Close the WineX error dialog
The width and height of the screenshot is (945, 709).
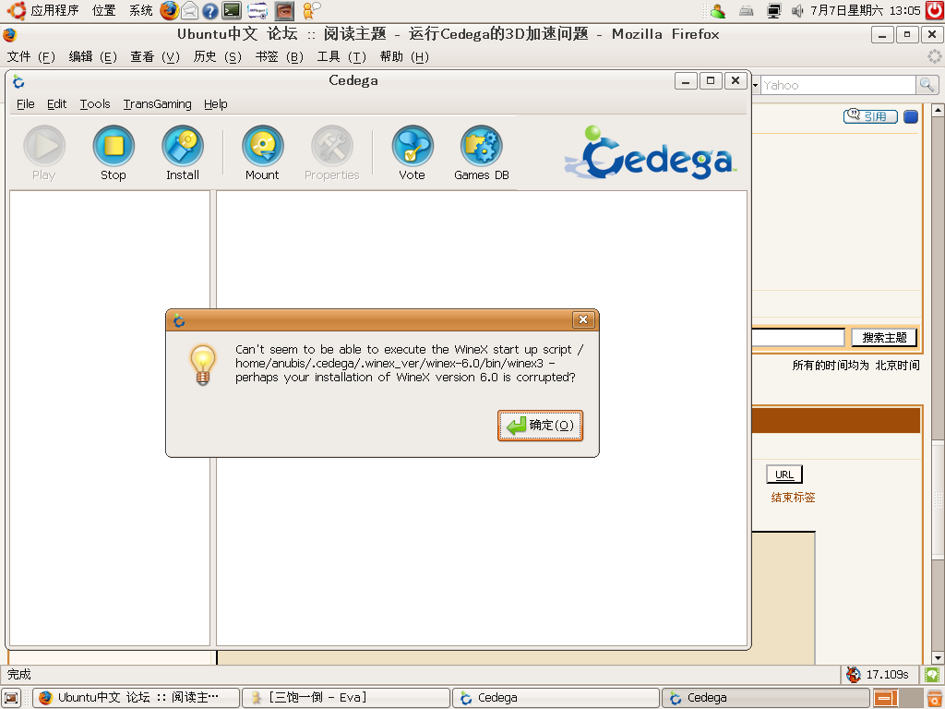click(x=583, y=319)
